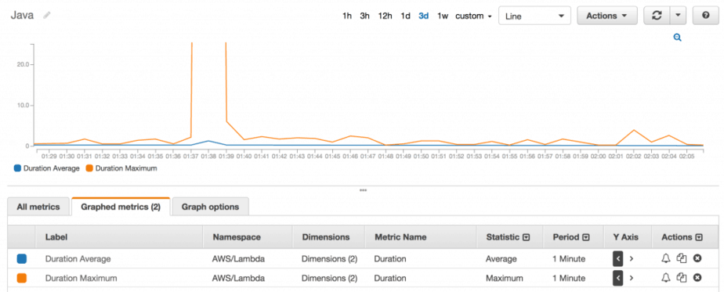Set Duration Average Y axis to right
This screenshot has height=292, width=724.
click(632, 259)
